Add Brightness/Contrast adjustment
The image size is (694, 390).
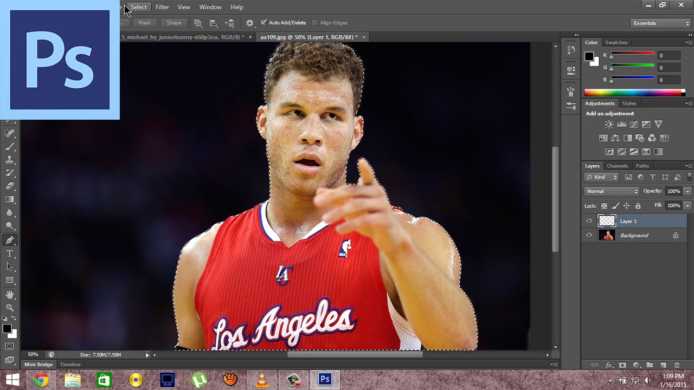(609, 124)
